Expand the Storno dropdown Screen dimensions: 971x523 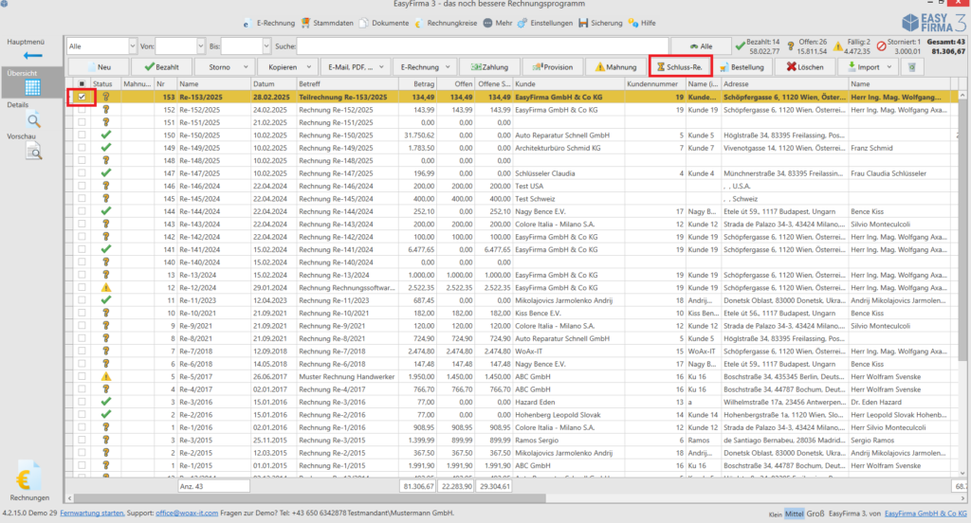(x=246, y=67)
